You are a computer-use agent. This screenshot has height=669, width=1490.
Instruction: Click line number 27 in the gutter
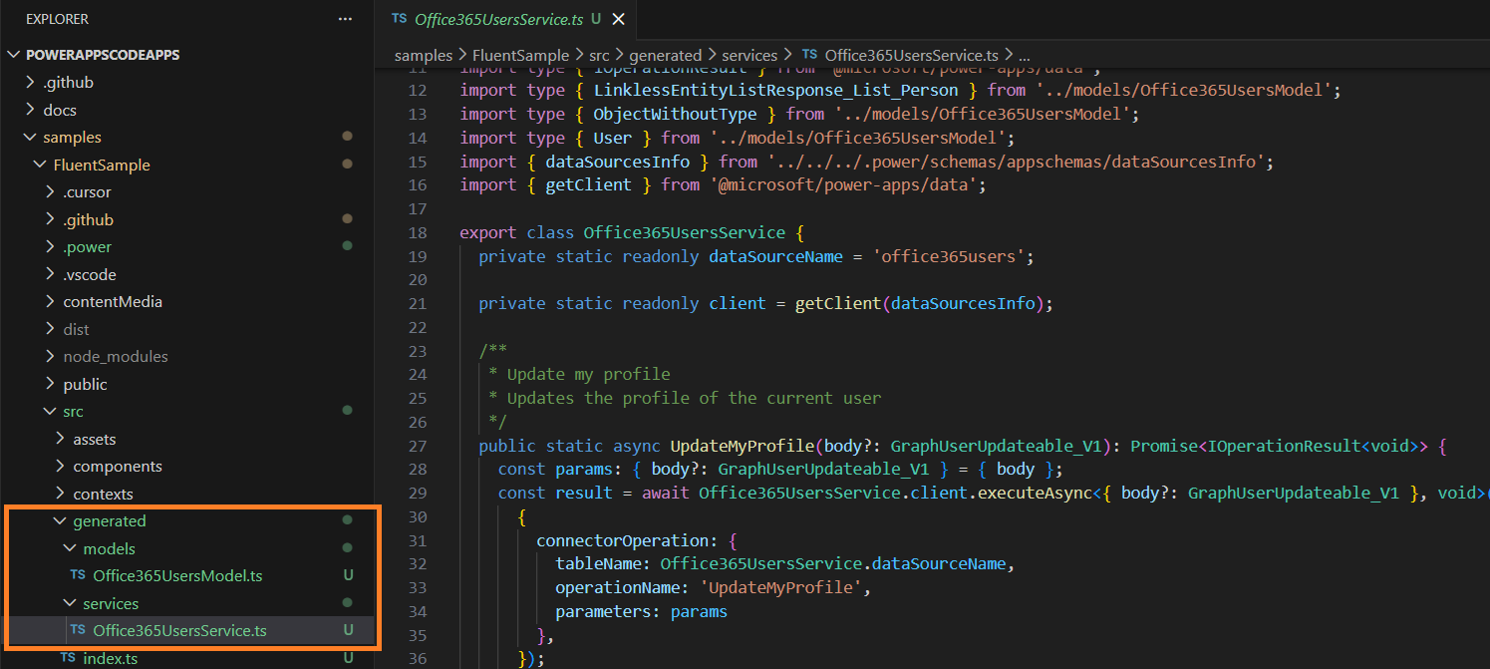(418, 446)
